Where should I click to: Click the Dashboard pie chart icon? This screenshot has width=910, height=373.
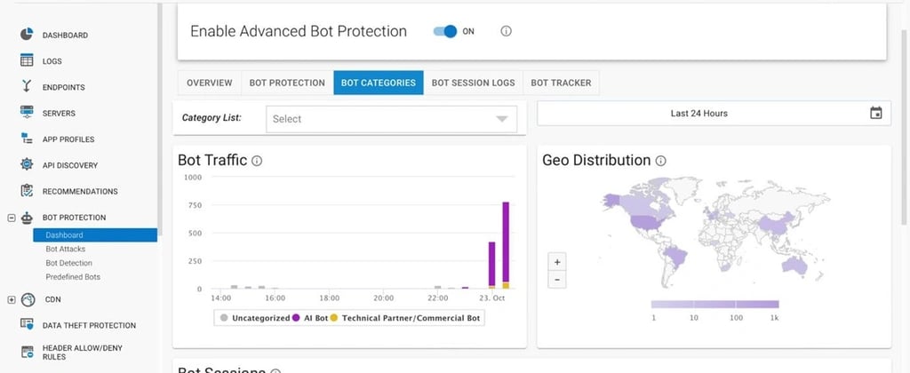click(x=27, y=35)
